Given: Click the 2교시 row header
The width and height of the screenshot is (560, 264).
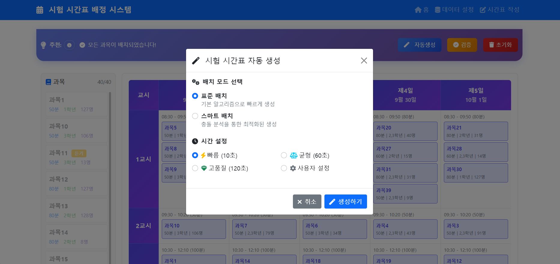Looking at the screenshot, I should (143, 226).
